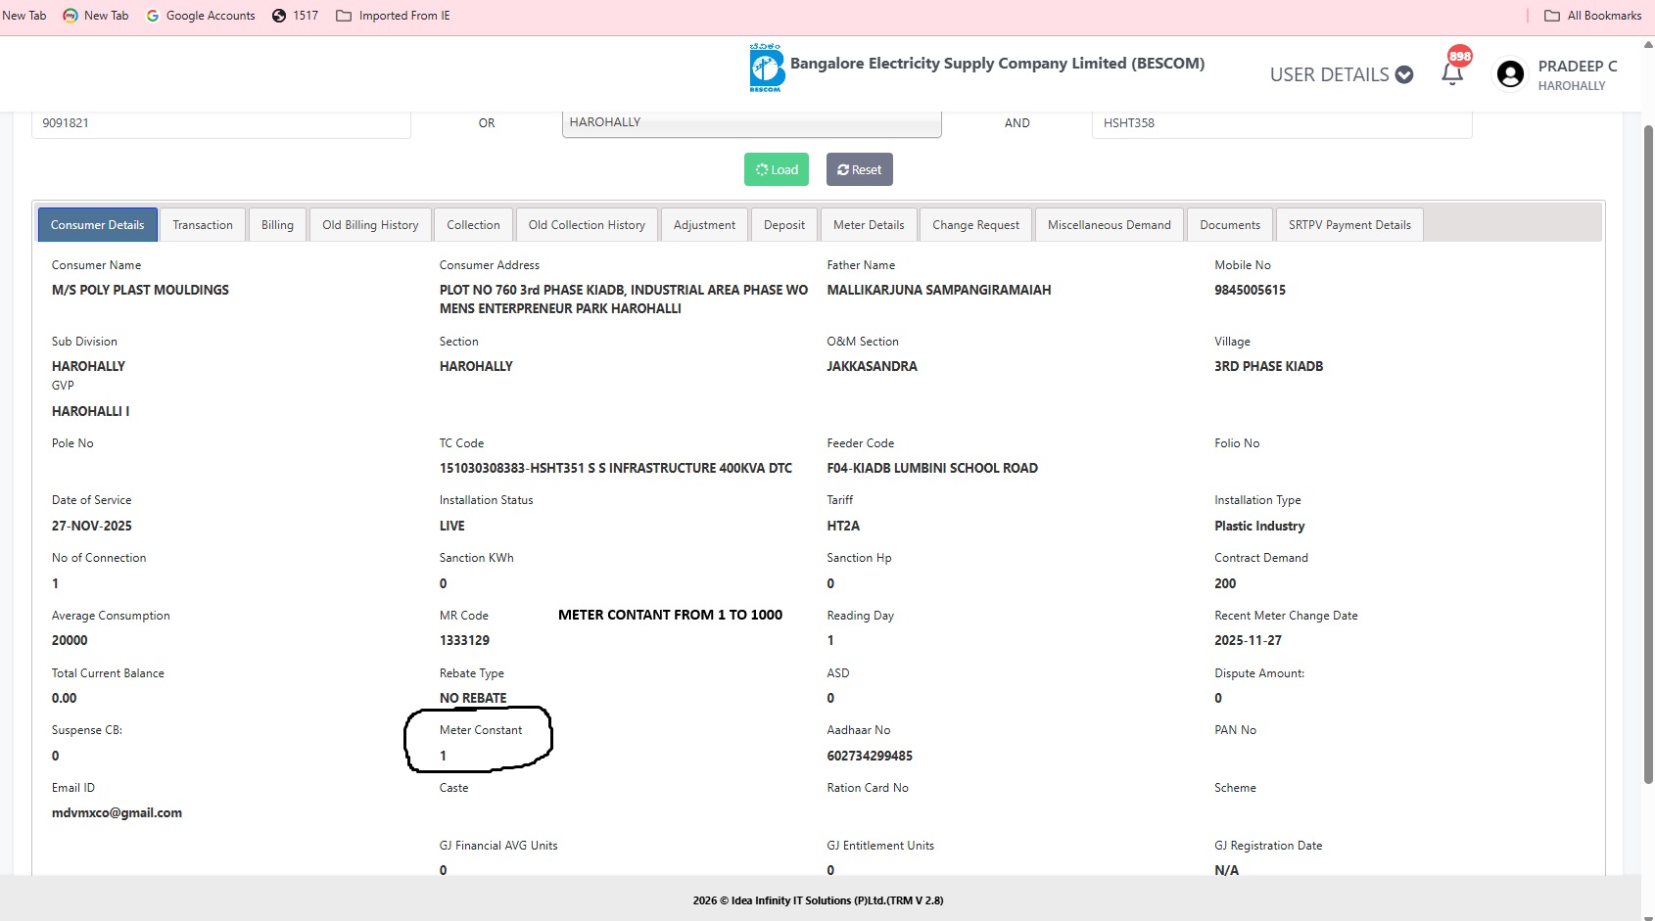1655x921 pixels.
Task: Click the green Load button
Action: click(x=777, y=169)
